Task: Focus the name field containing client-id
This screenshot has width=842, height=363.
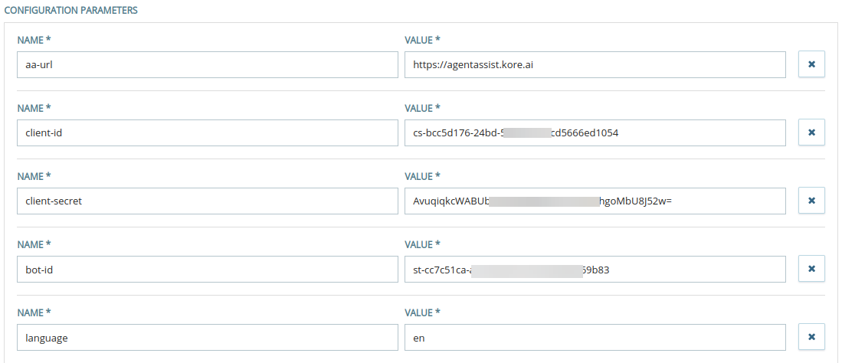Action: point(202,132)
